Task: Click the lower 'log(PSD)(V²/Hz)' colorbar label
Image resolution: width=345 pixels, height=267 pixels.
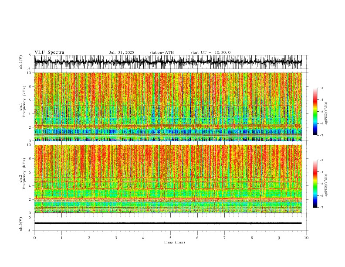Action: (x=326, y=186)
